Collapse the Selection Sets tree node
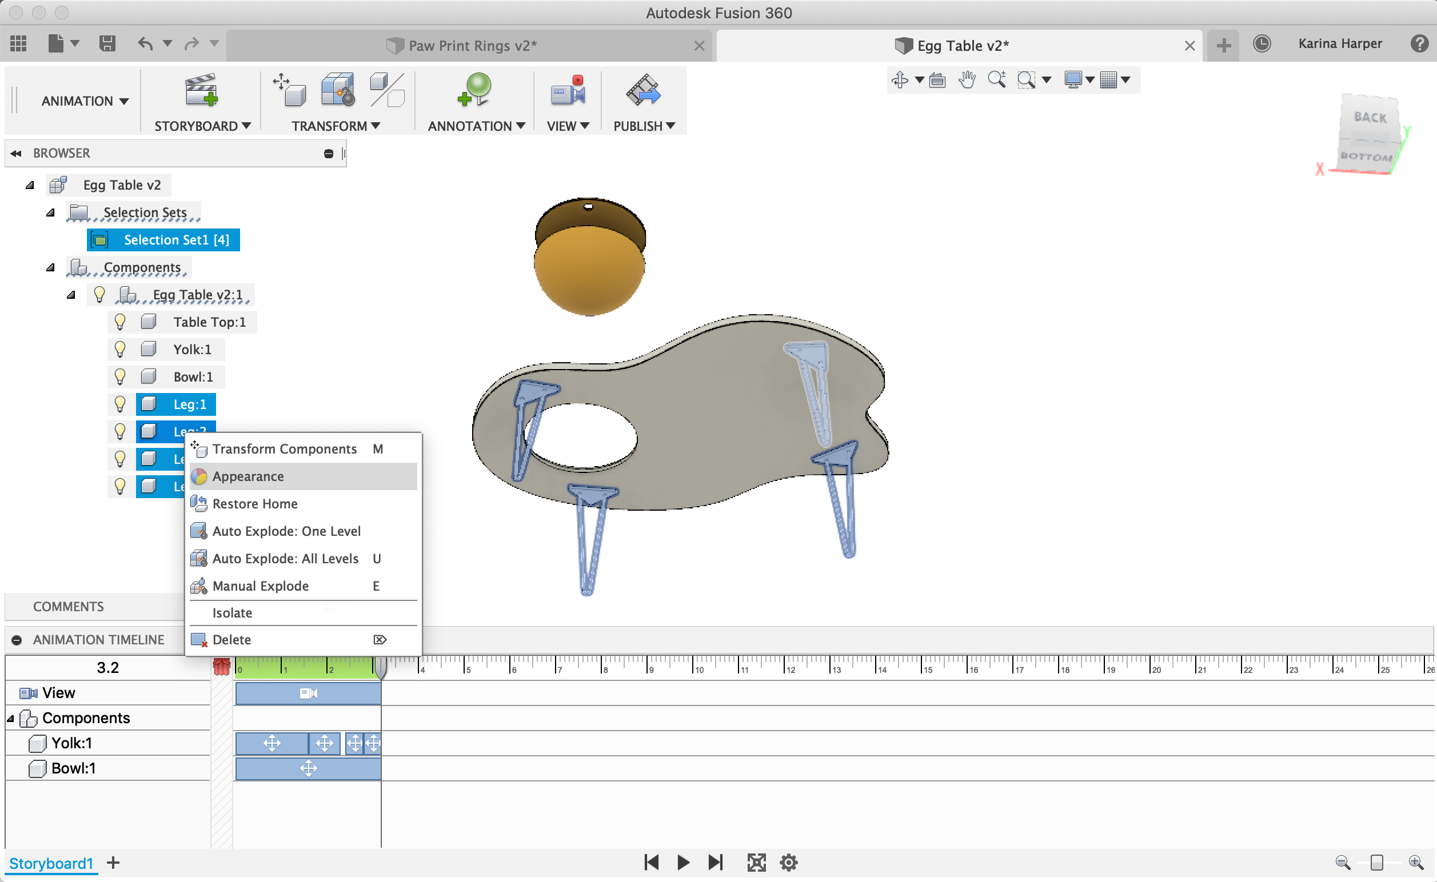This screenshot has width=1437, height=882. (x=51, y=213)
